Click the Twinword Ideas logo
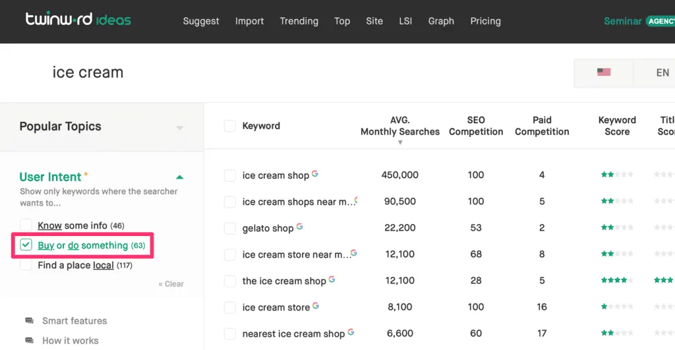The image size is (675, 350). [x=78, y=19]
